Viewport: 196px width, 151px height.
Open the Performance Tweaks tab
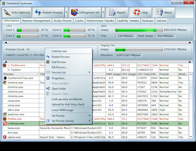(x=100, y=21)
